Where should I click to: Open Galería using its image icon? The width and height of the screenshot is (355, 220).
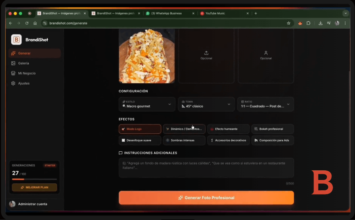(13, 63)
